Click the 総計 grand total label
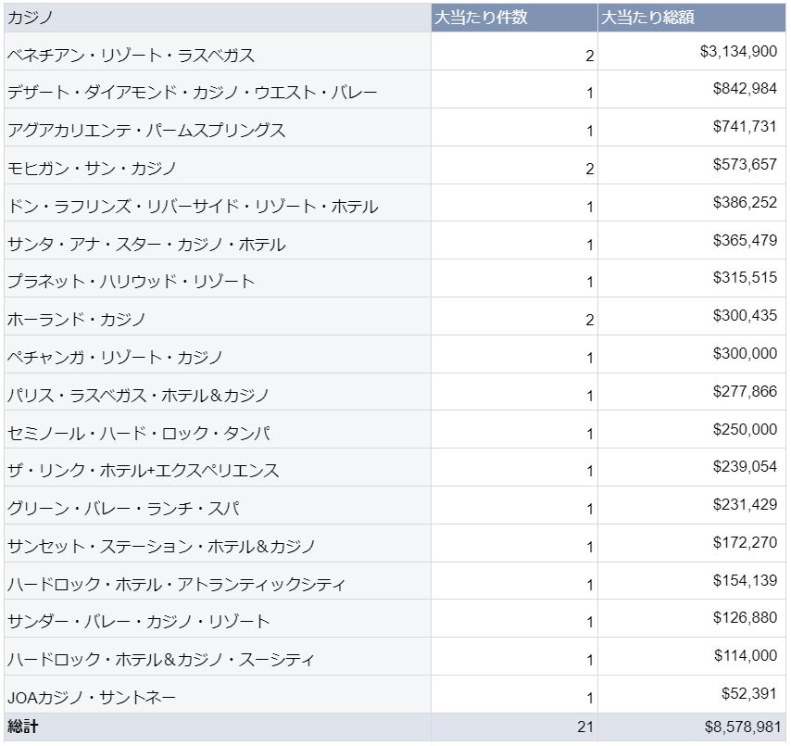Viewport: 791px width, 746px height. pyautogui.click(x=23, y=727)
